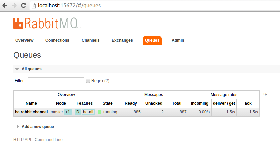Click the Queues page heading
280x163 pixels.
(27, 55)
